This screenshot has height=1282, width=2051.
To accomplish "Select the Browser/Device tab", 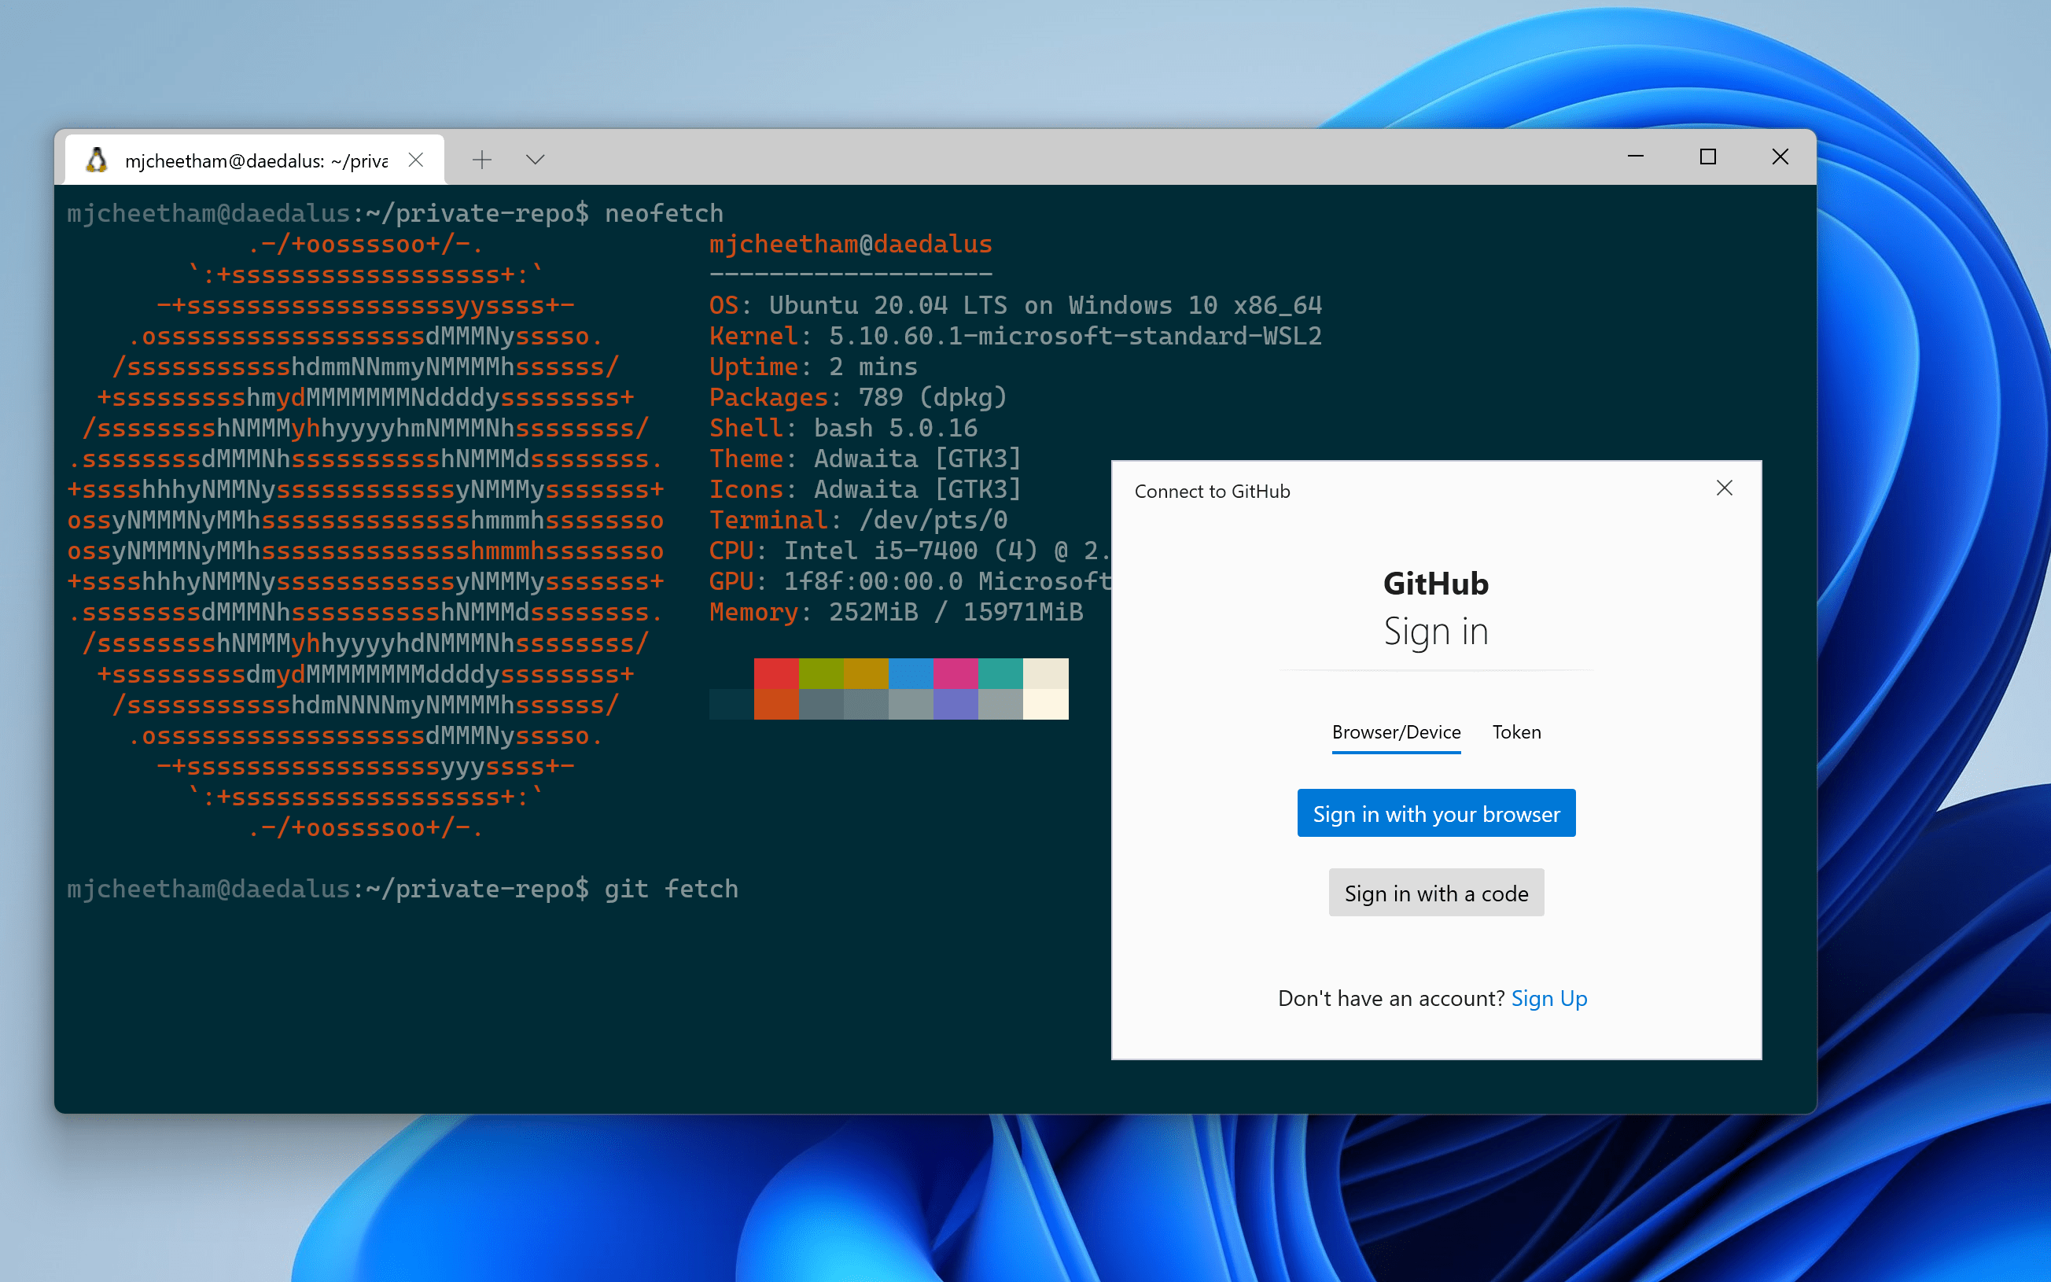I will [1395, 731].
